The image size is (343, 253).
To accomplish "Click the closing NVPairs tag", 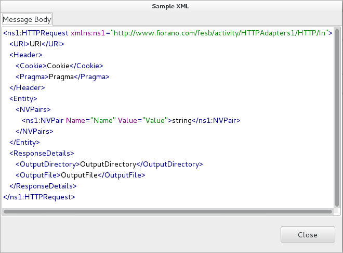I will pyautogui.click(x=34, y=131).
